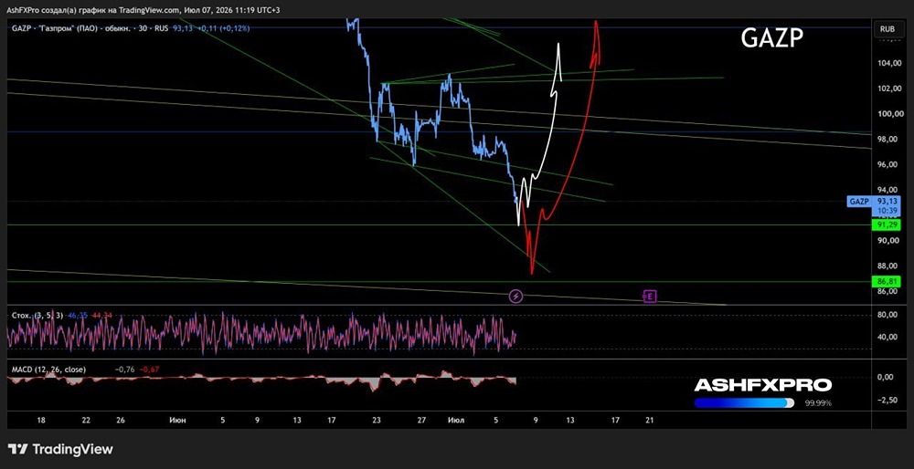Click the purple E earnings marker
Viewport: 914px width, 469px height.
(x=649, y=297)
